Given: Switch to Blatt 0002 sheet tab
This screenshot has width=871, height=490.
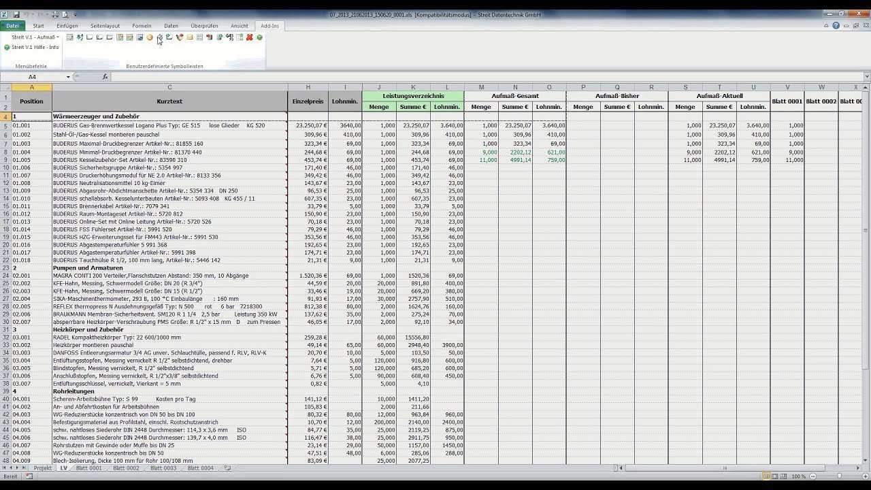Looking at the screenshot, I should 126,468.
